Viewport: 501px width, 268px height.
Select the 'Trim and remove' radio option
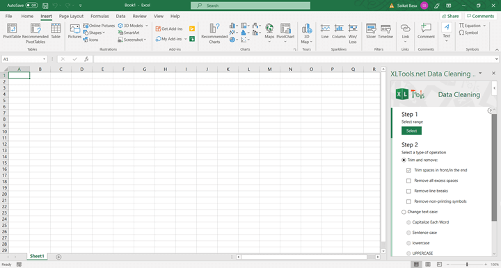point(404,160)
